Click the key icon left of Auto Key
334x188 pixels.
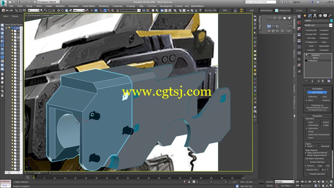pos(261,183)
